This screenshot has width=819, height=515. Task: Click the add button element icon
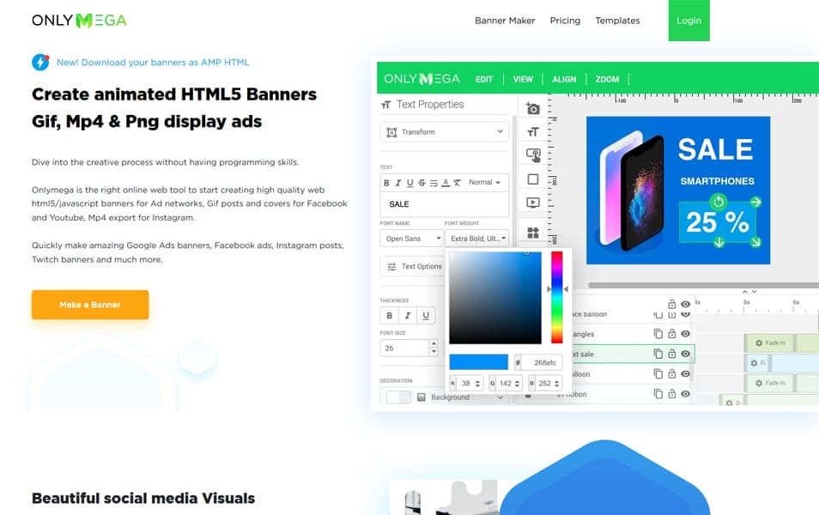point(533,155)
